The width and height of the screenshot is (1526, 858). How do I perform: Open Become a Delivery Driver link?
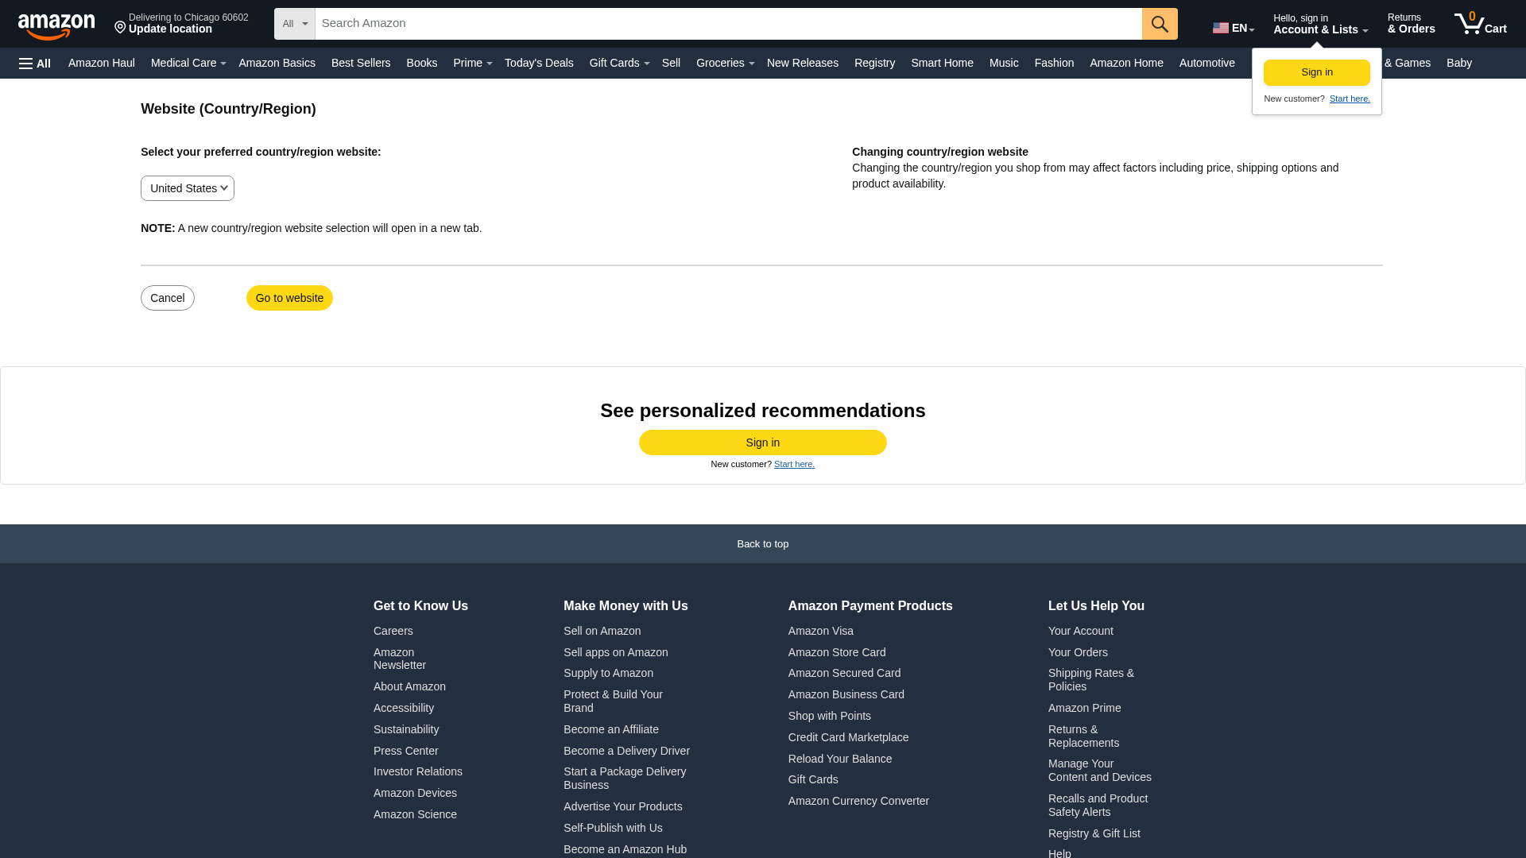click(626, 751)
